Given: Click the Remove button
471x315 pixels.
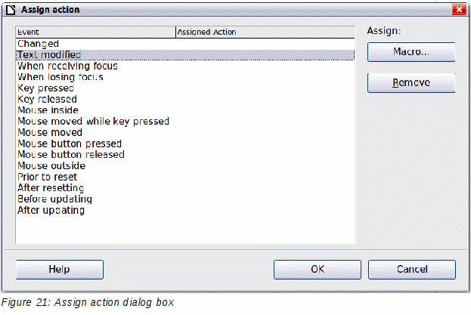Looking at the screenshot, I should 411,83.
